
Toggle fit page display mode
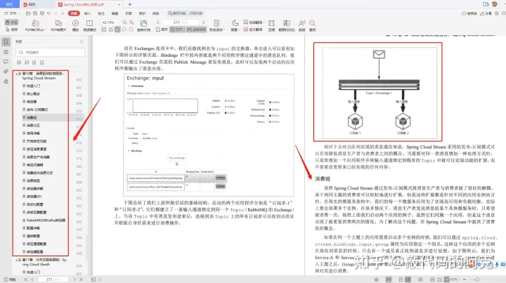117,29
